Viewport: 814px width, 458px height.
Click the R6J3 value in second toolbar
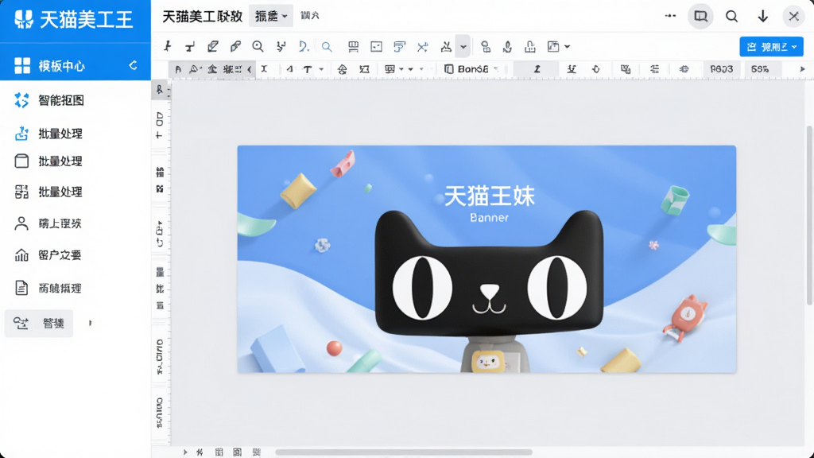[x=722, y=69]
